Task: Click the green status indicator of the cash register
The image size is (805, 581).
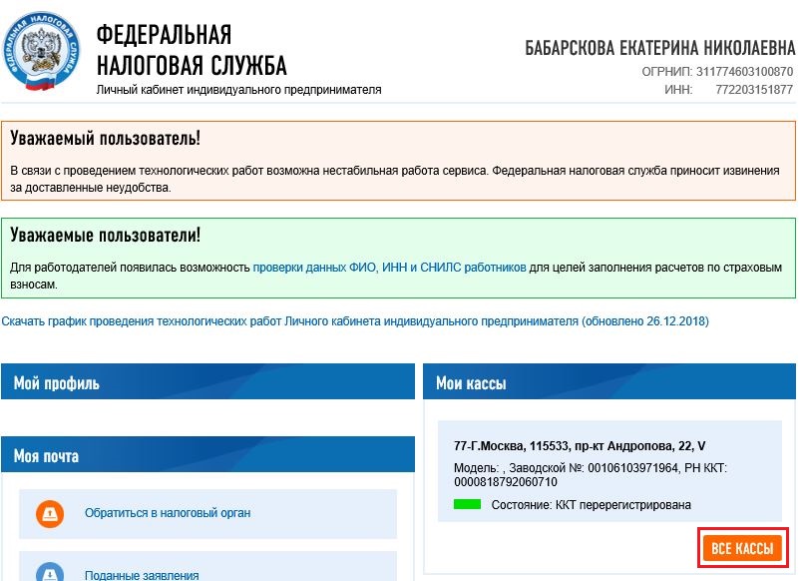Action: coord(467,504)
